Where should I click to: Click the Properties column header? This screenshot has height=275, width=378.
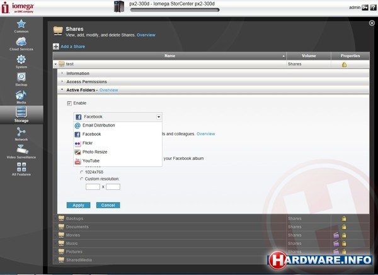(350, 55)
